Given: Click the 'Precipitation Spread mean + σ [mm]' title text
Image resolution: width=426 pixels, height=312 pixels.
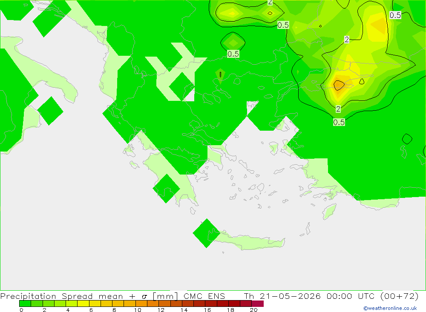Looking at the screenshot, I should (89, 296).
